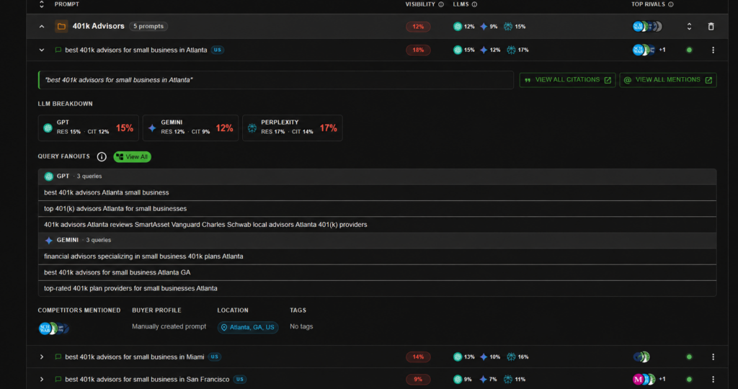Screen dimensions: 738x389
Task: Open the 401k Advisors folder icon
Action: [61, 27]
